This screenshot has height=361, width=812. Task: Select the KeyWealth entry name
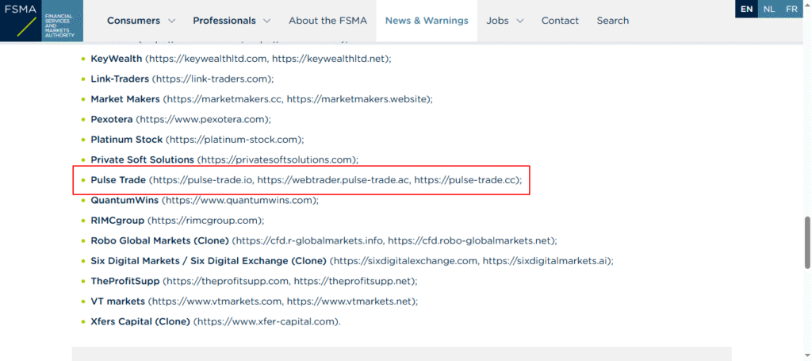tap(116, 59)
